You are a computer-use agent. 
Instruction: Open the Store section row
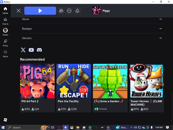point(92,19)
